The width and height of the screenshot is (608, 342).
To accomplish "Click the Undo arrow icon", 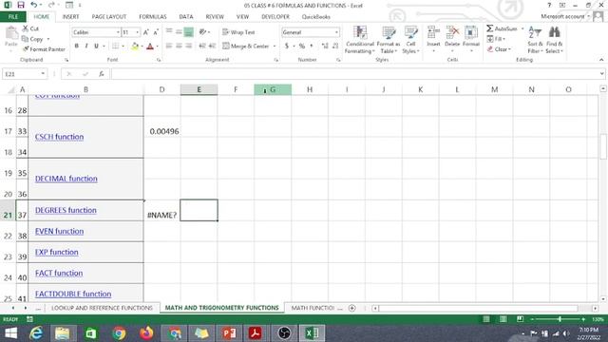I will (x=34, y=5).
